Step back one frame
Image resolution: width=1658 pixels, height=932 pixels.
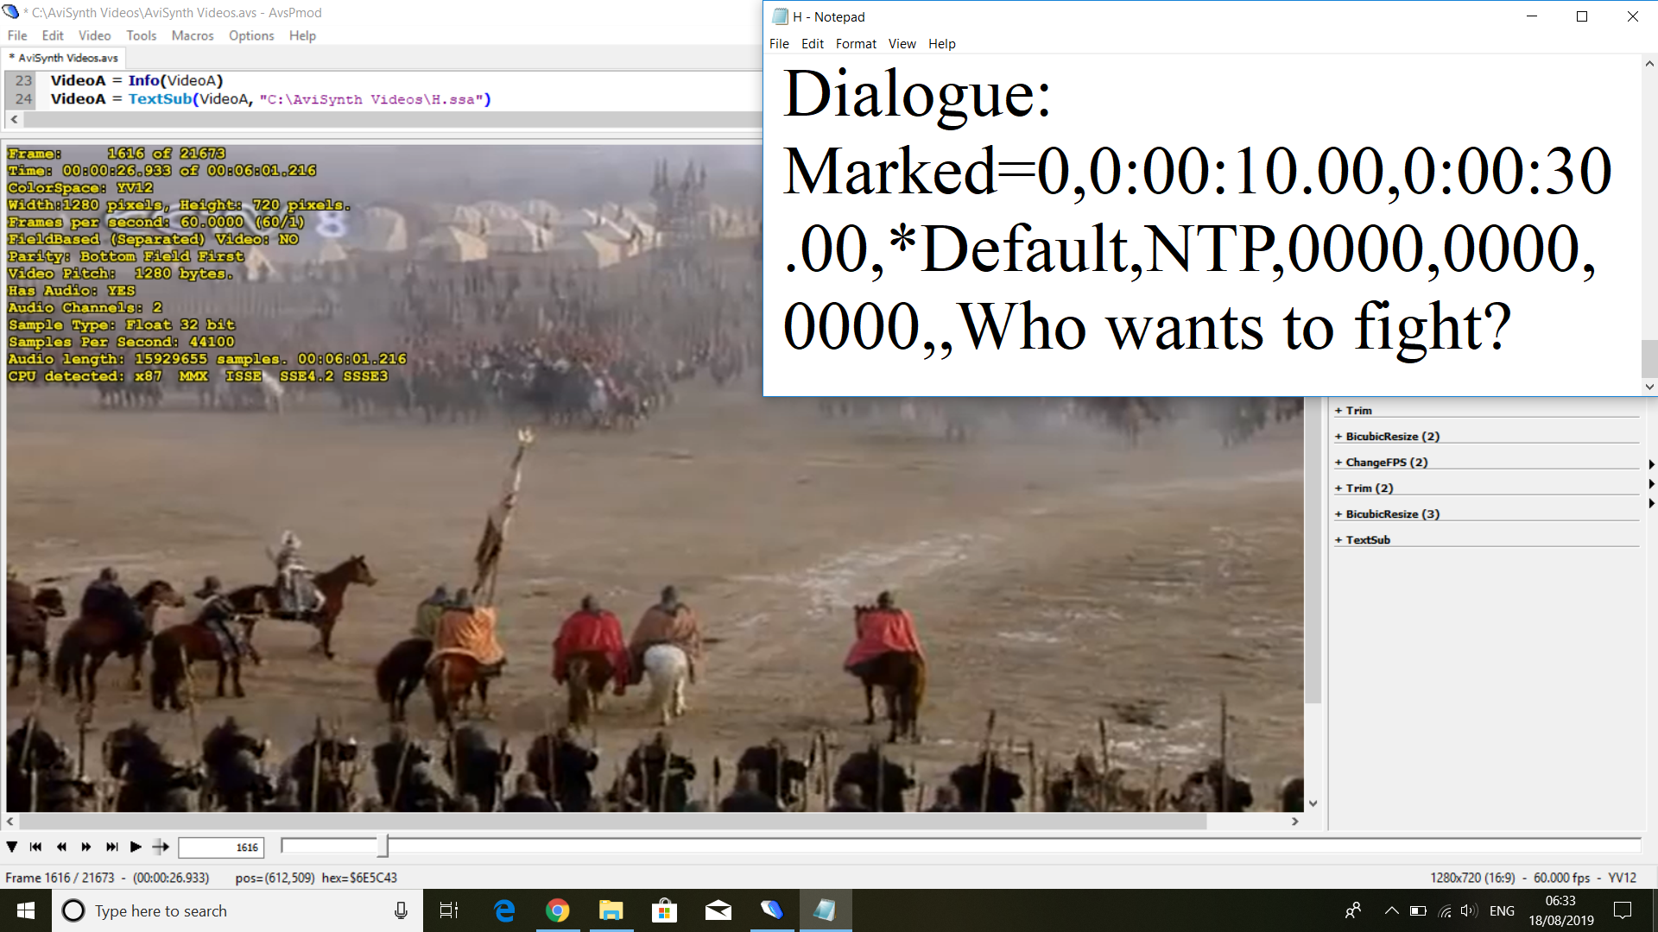[61, 847]
